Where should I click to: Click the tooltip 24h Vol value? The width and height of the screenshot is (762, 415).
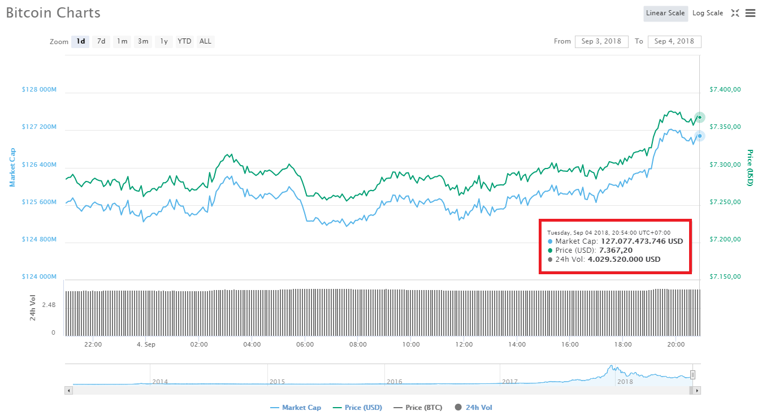[624, 260]
